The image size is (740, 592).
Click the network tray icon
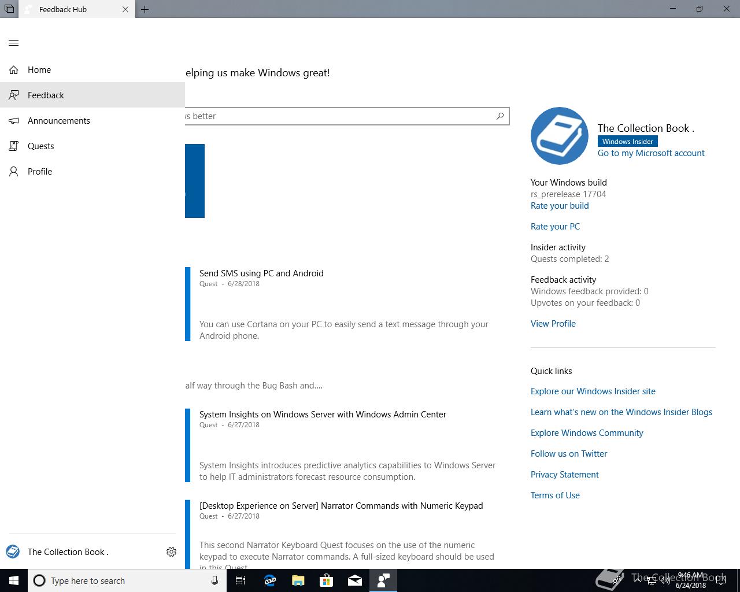click(x=651, y=580)
